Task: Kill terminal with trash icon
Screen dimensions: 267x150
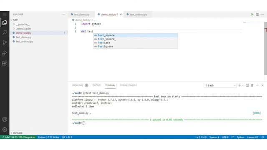Action: [252, 85]
